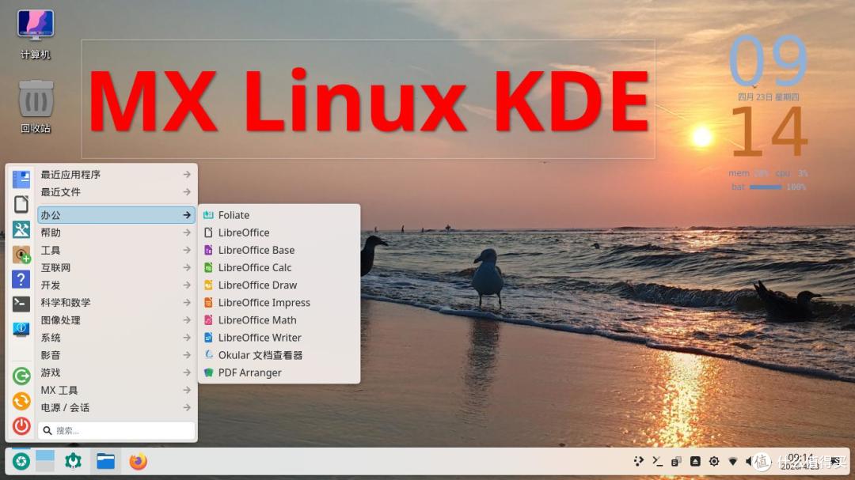Viewport: 855px width, 480px height.
Task: Launch LibreOffice Writer
Action: coord(279,338)
